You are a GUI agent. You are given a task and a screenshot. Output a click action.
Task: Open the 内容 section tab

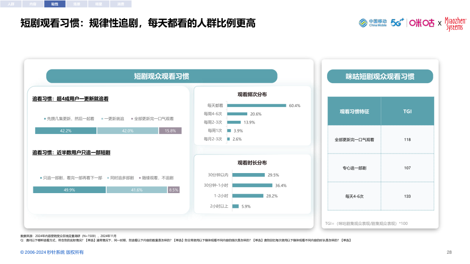(33, 4)
